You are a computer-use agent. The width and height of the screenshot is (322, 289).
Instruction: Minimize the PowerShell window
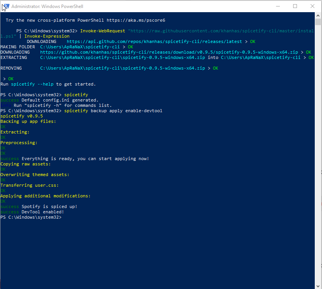[x=278, y=6]
